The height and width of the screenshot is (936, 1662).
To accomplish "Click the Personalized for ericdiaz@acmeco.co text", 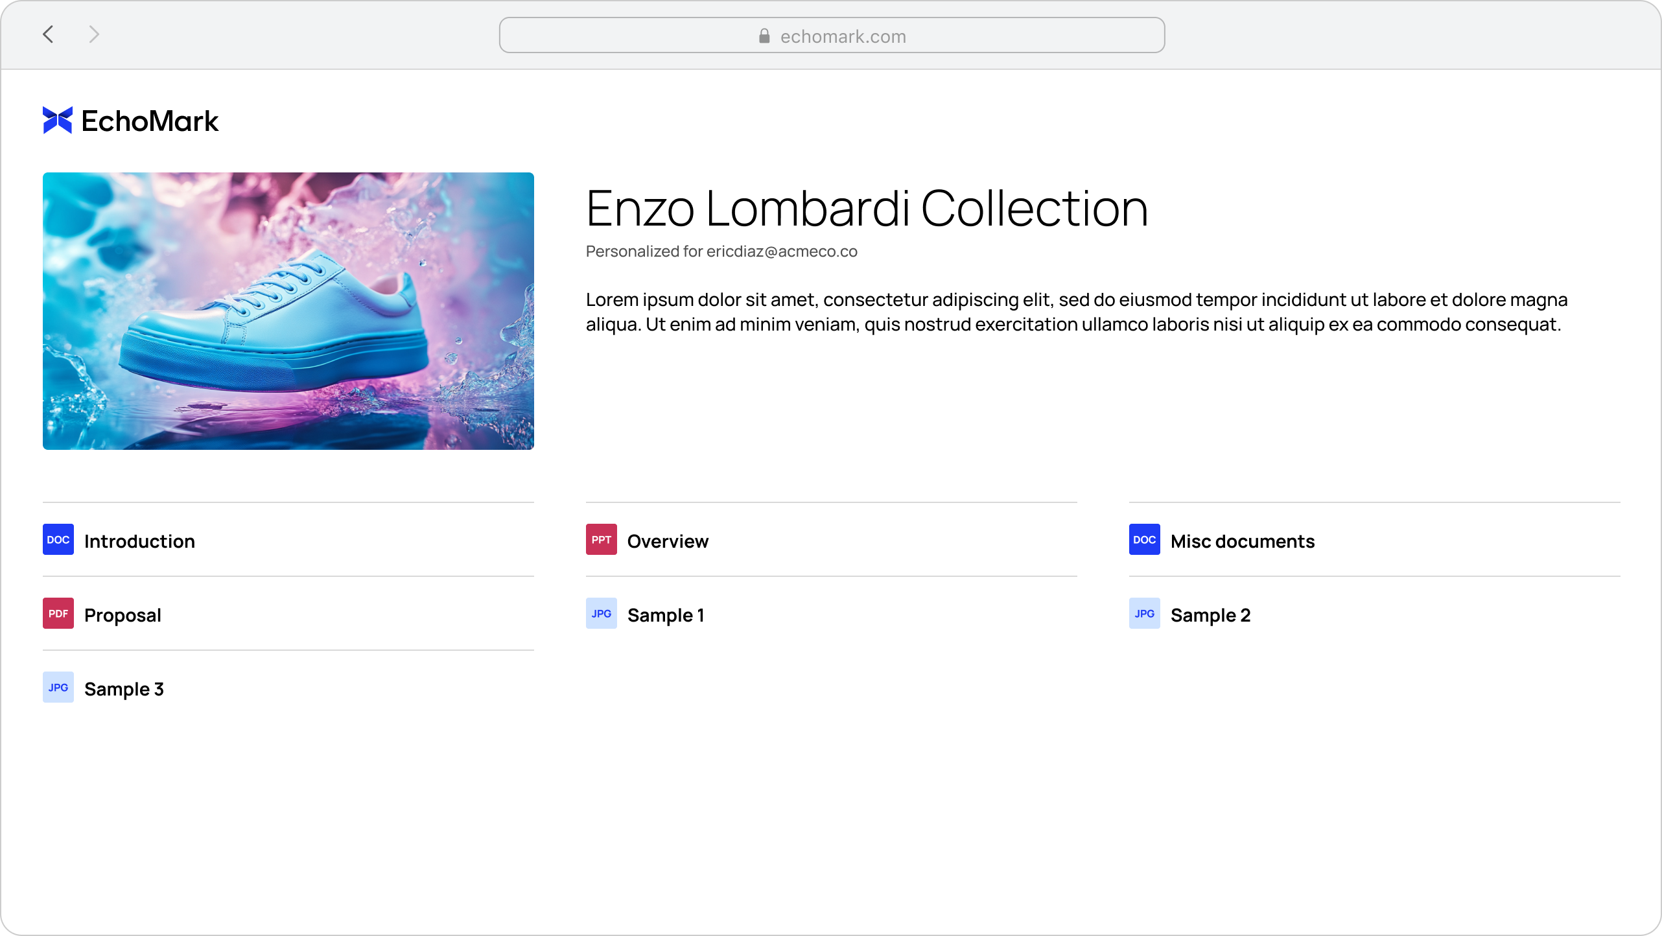I will click(721, 252).
